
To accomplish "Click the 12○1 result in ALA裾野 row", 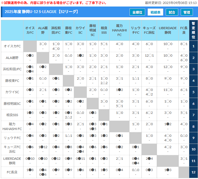I will [149, 56].
